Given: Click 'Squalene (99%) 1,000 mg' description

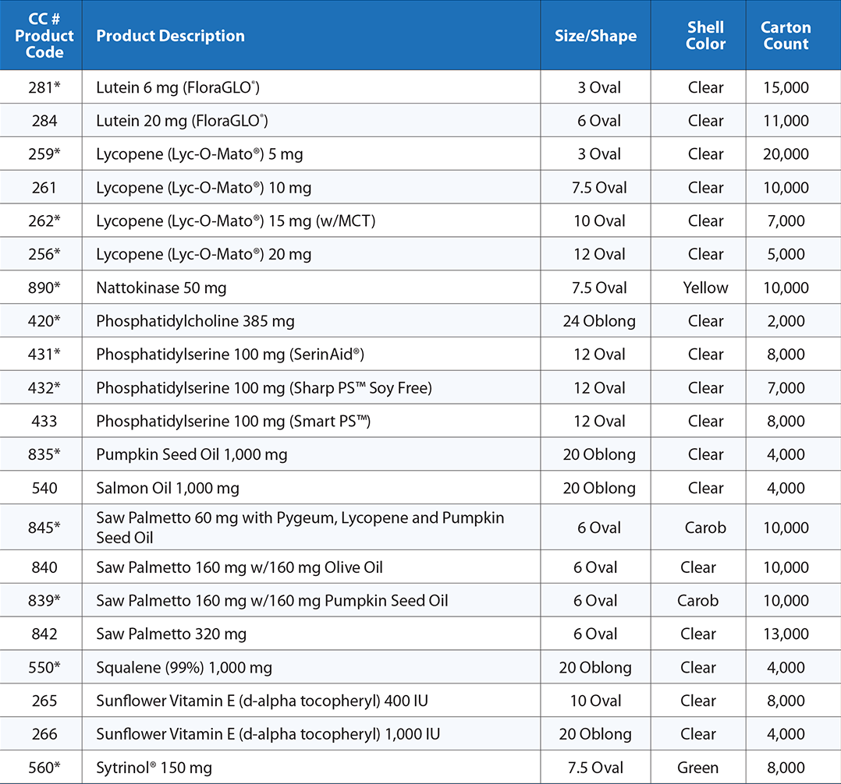Looking at the screenshot, I should [184, 668].
